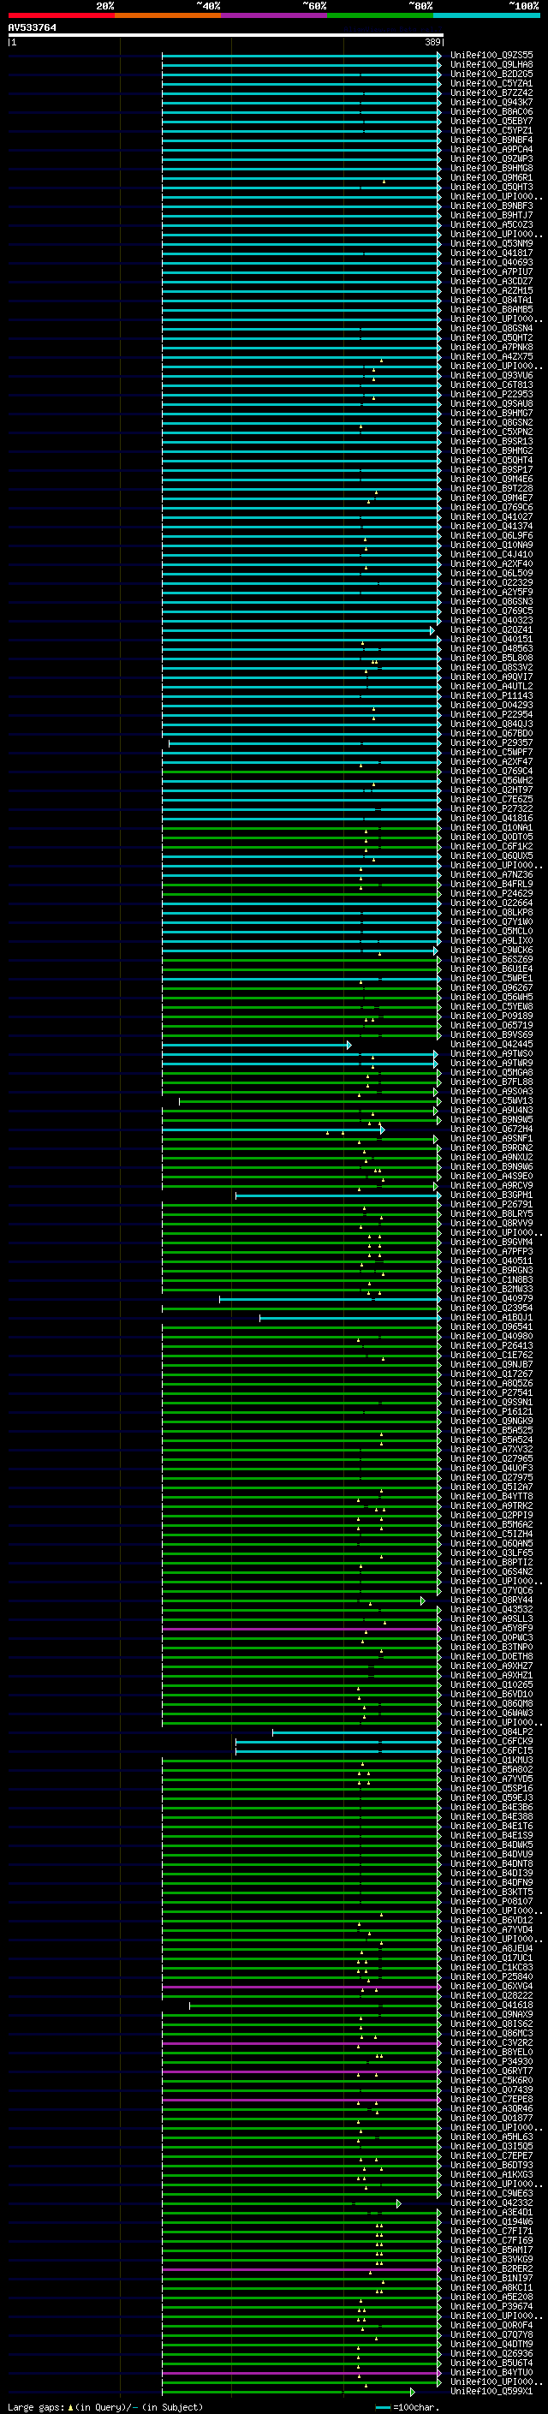Open hit UniRef100_B7ZZ42

pos(491,92)
